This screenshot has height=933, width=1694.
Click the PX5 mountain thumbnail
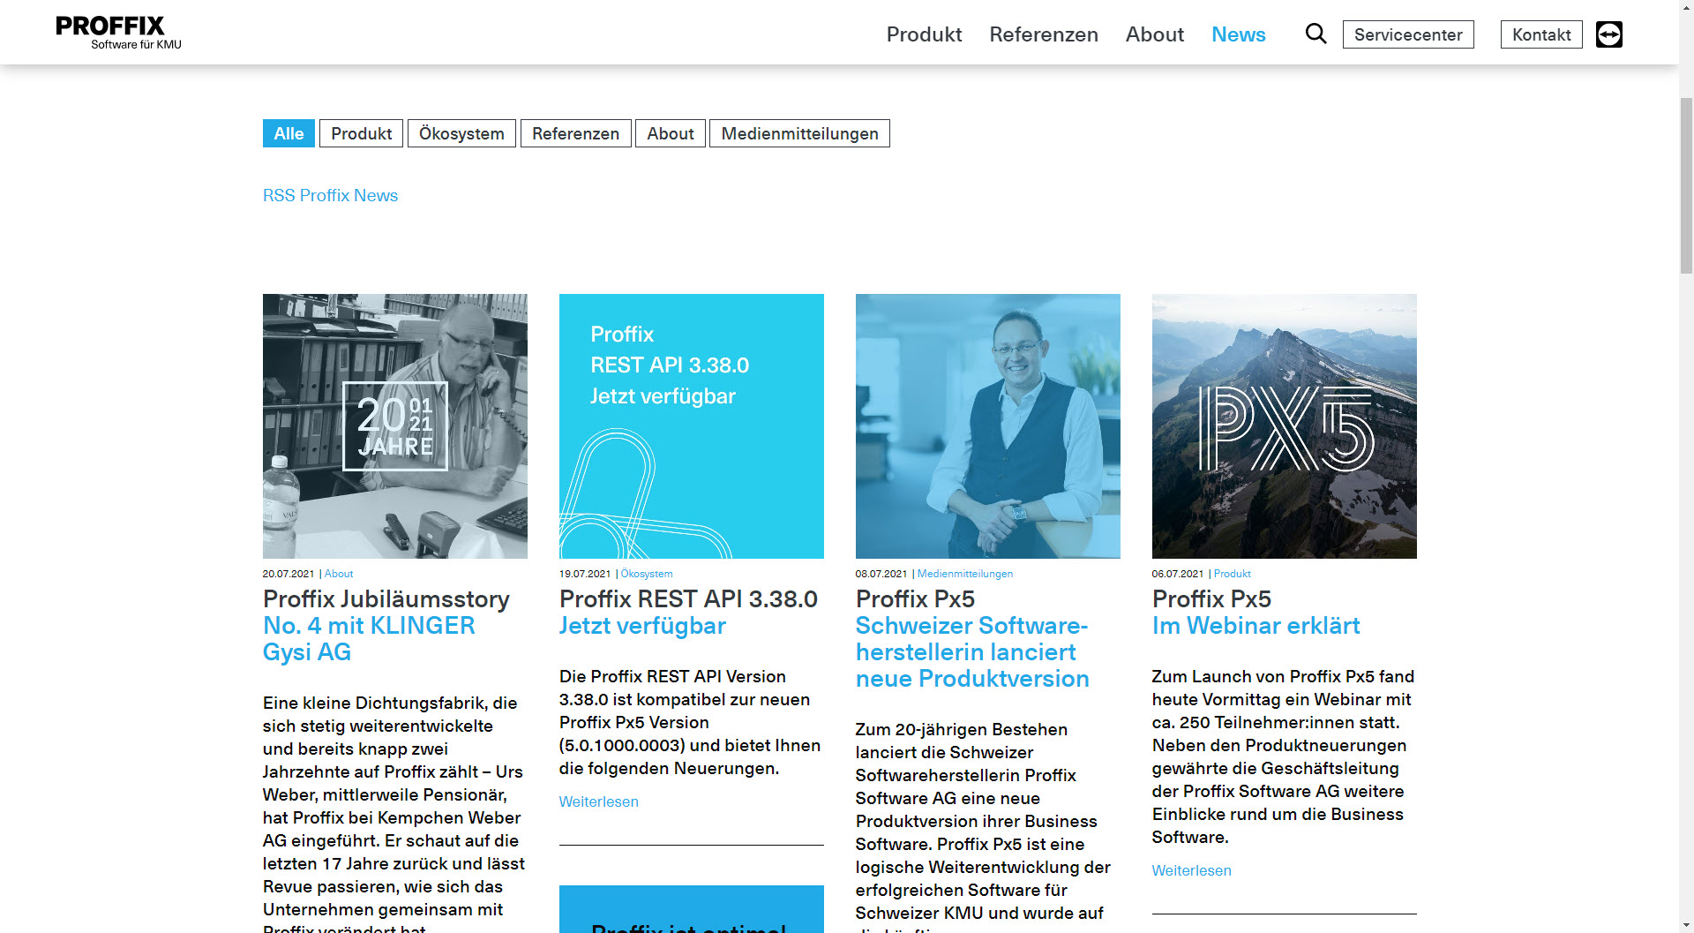coord(1284,425)
